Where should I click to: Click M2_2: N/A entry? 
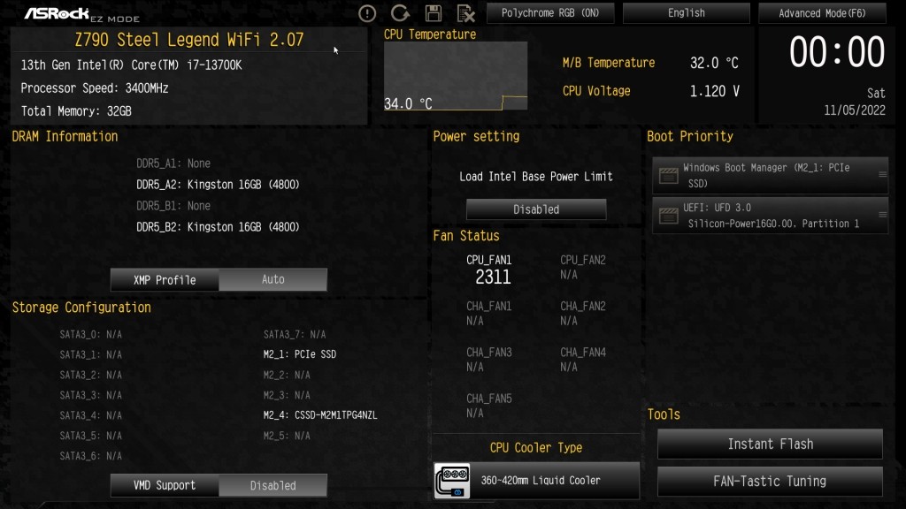[x=287, y=375]
